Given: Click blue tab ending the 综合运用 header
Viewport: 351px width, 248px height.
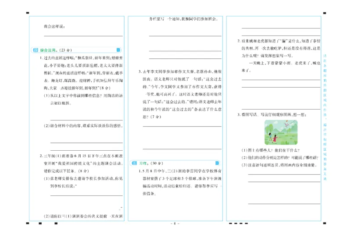Looking at the screenshot, I should click(x=118, y=50).
